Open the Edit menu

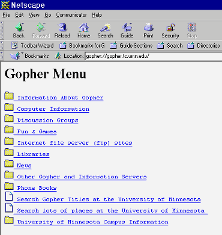tap(19, 15)
